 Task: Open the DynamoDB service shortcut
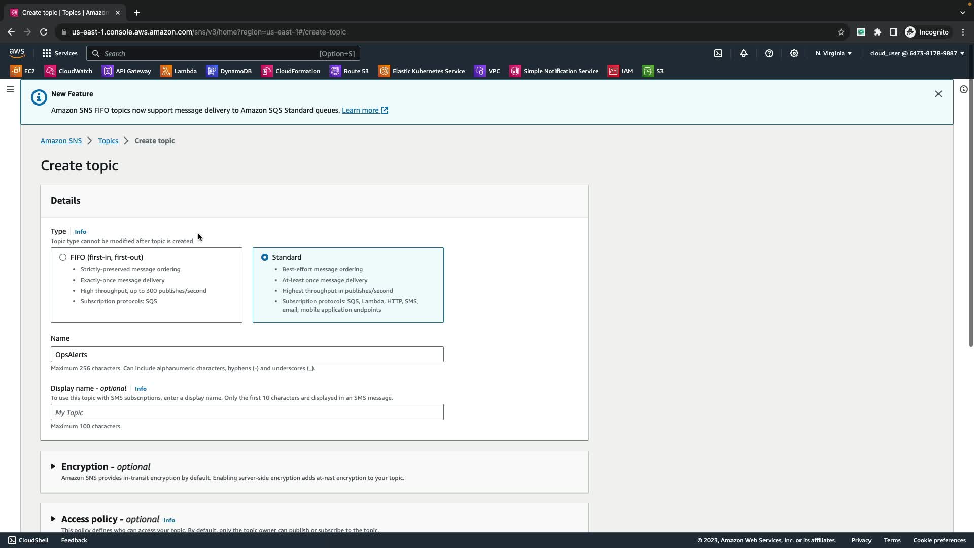click(229, 71)
